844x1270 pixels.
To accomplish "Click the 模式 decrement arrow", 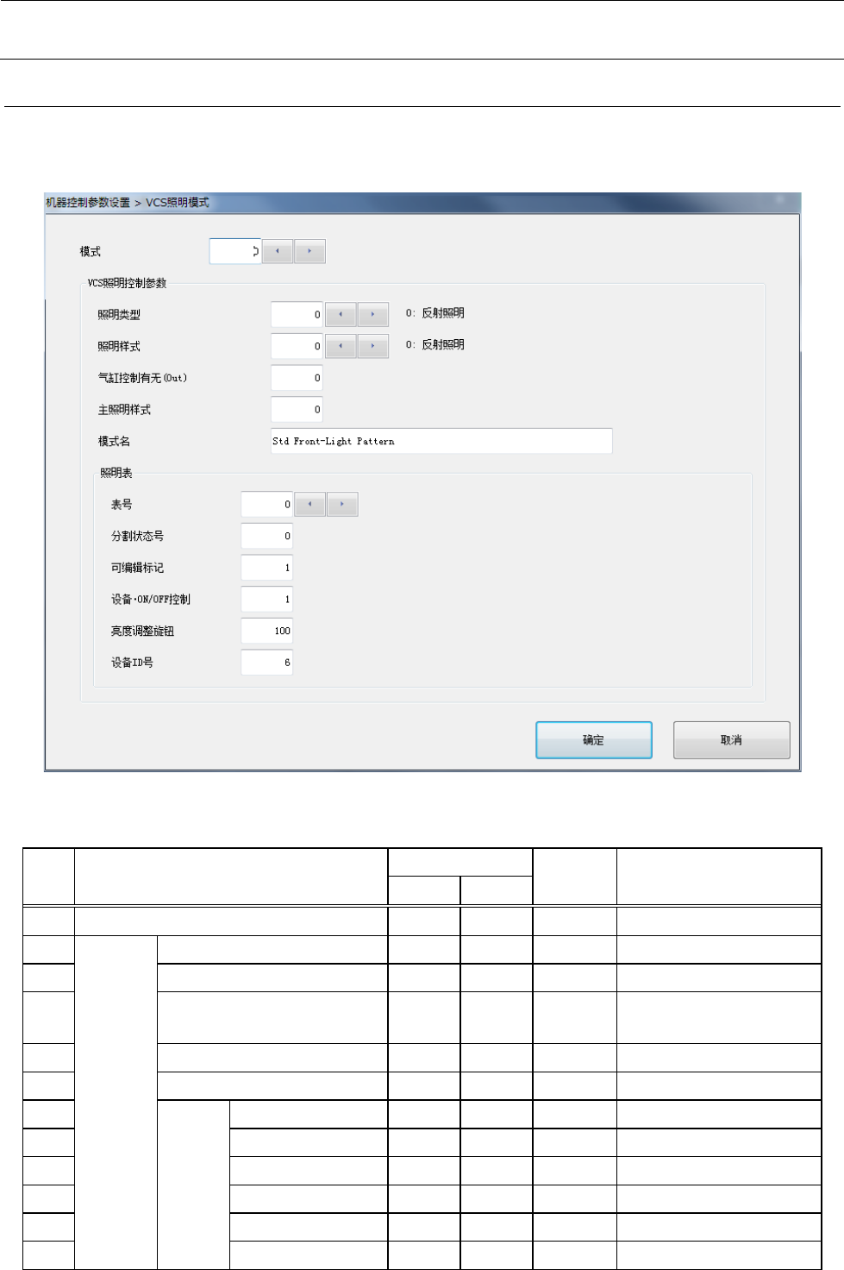I will click(278, 251).
